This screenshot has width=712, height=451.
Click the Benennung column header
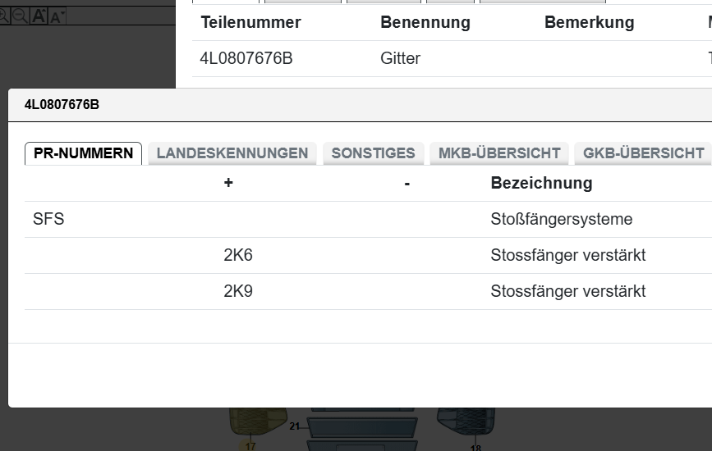pos(425,22)
